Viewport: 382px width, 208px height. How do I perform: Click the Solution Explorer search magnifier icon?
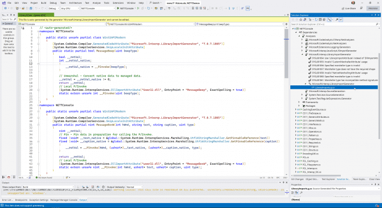[x=377, y=24]
